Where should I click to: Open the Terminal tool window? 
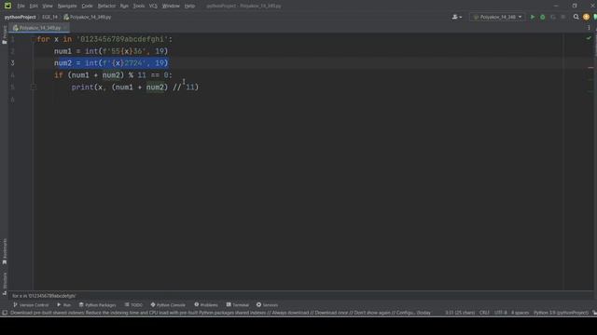pyautogui.click(x=238, y=305)
